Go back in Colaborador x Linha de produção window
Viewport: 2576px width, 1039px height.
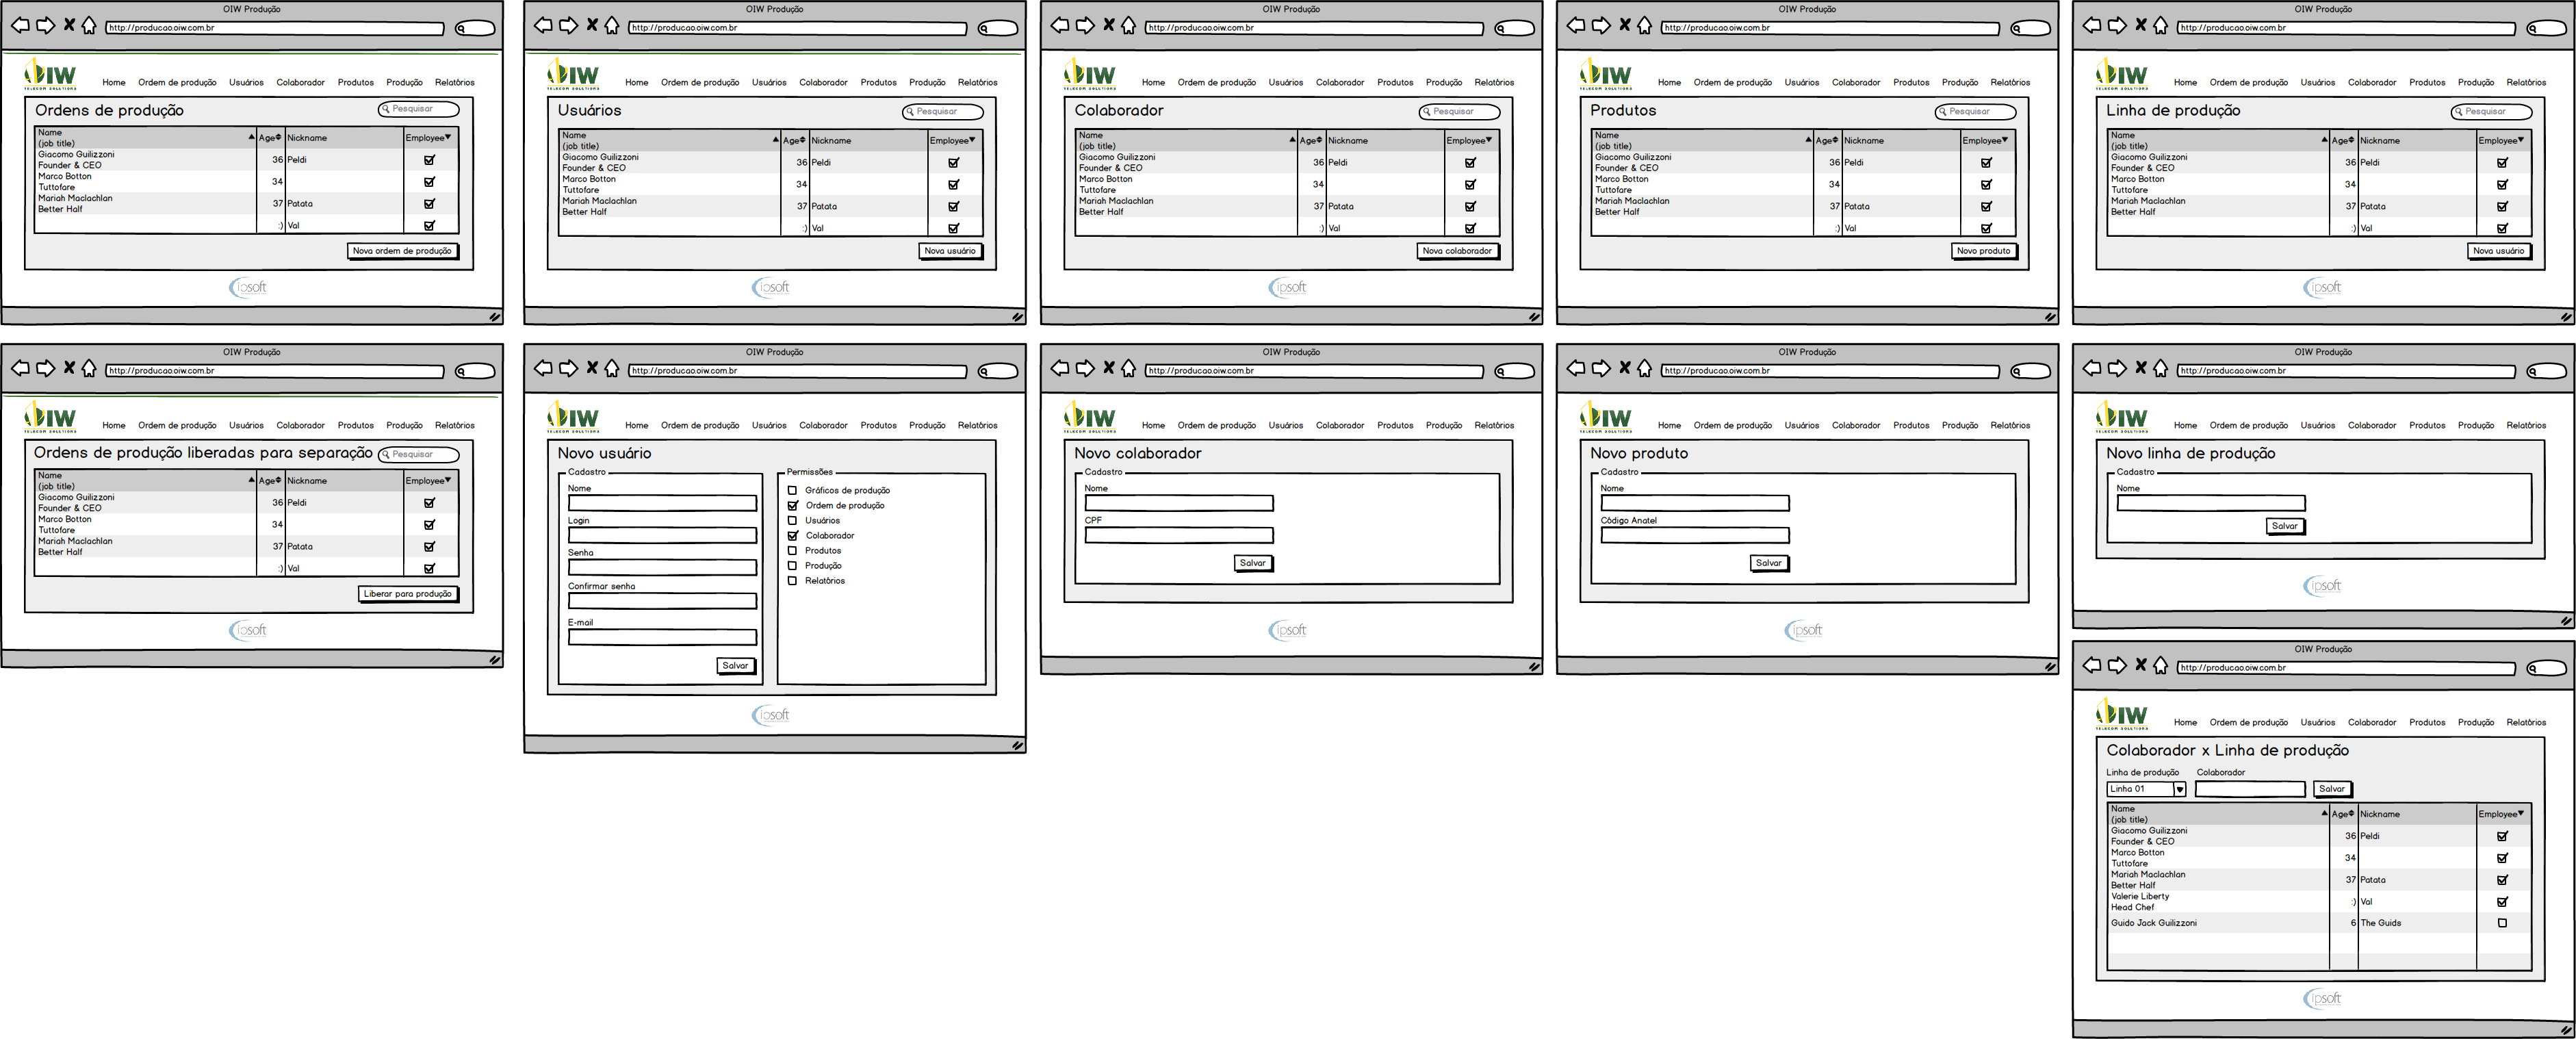tap(2092, 665)
